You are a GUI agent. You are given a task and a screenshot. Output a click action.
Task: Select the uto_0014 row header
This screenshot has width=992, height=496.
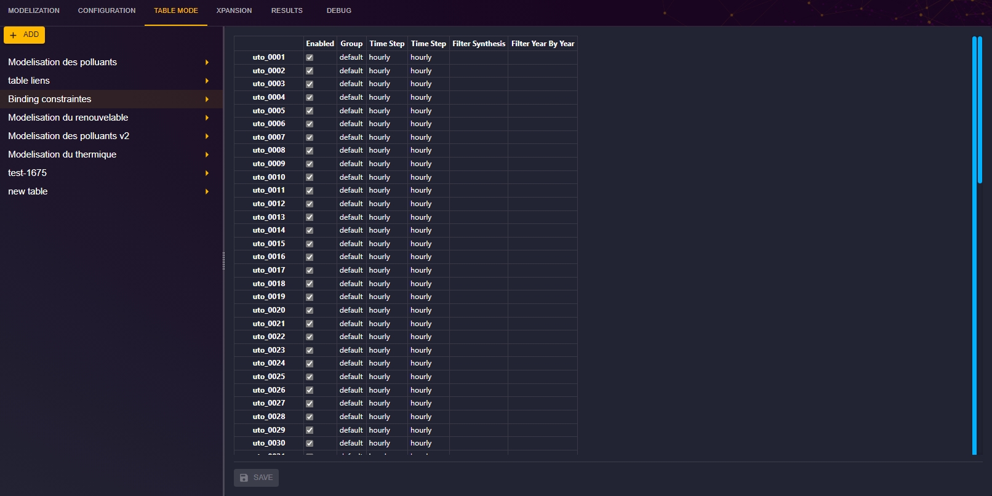[269, 230]
